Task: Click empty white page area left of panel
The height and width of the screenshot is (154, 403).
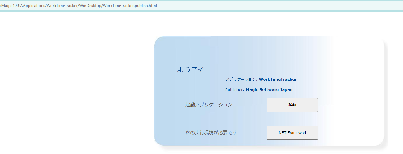Action: click(73, 87)
